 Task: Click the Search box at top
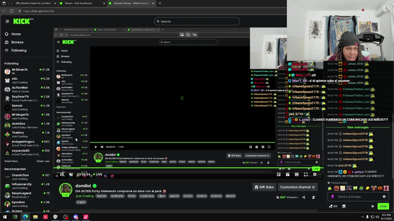point(197,21)
